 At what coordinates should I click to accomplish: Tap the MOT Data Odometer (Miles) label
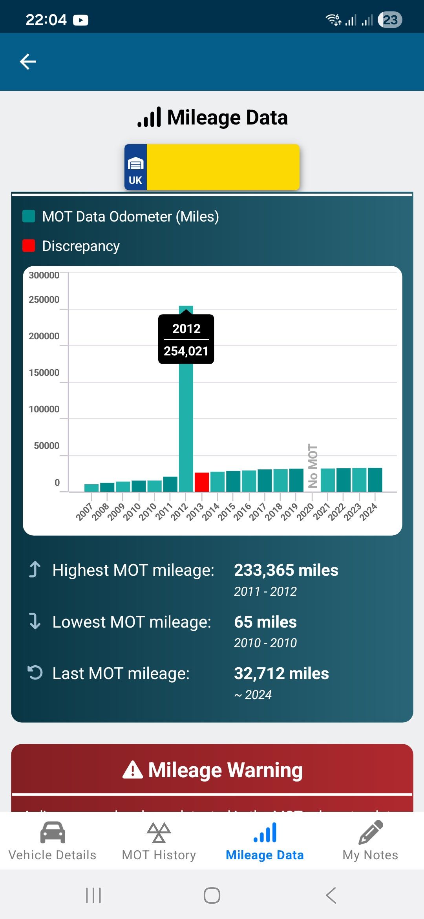(130, 216)
